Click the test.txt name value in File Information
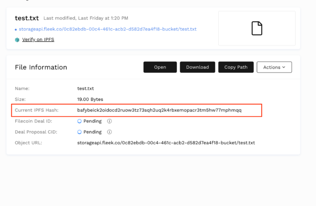The image size is (316, 206). (85, 88)
